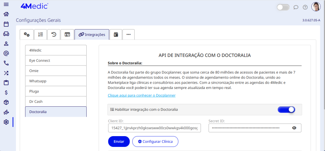The image size is (325, 151).
Task: Select Pluga integration
Action: click(56, 91)
